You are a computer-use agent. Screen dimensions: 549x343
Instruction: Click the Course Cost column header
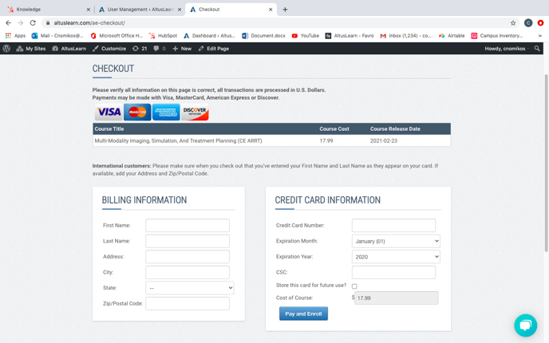tap(334, 128)
